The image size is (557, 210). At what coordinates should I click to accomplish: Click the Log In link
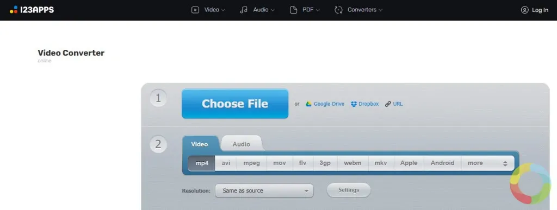540,10
